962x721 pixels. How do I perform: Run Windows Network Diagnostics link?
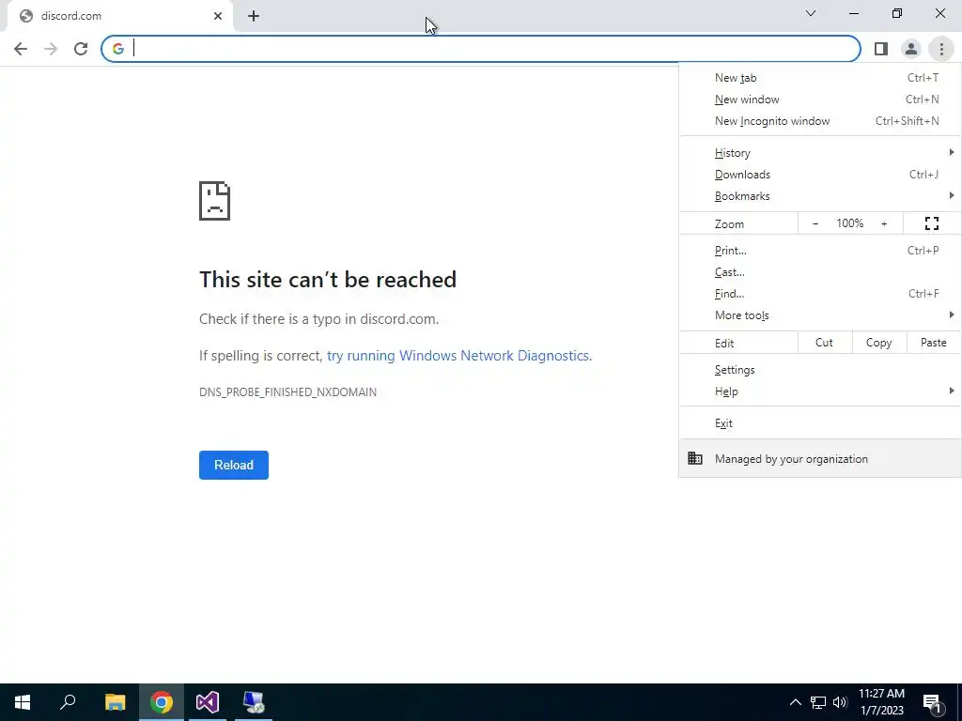pyautogui.click(x=458, y=356)
